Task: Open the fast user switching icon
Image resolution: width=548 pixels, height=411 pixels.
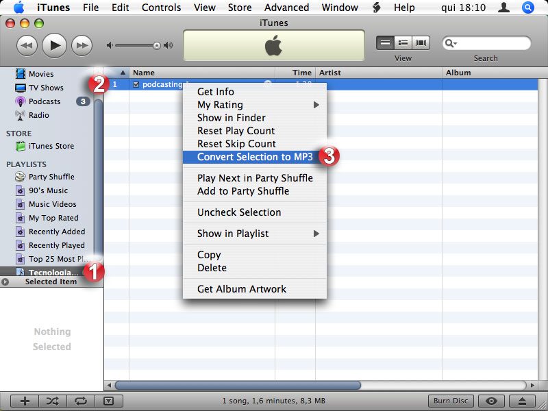Action: click(x=503, y=8)
